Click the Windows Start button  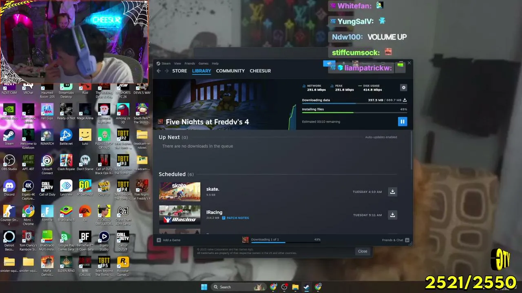[x=204, y=287]
